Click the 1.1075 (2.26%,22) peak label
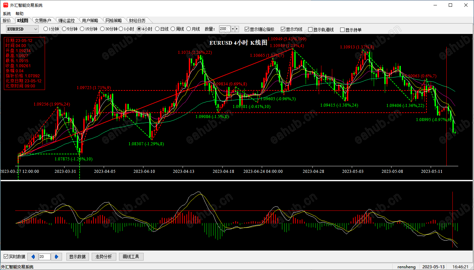474x270 pixels. point(195,52)
